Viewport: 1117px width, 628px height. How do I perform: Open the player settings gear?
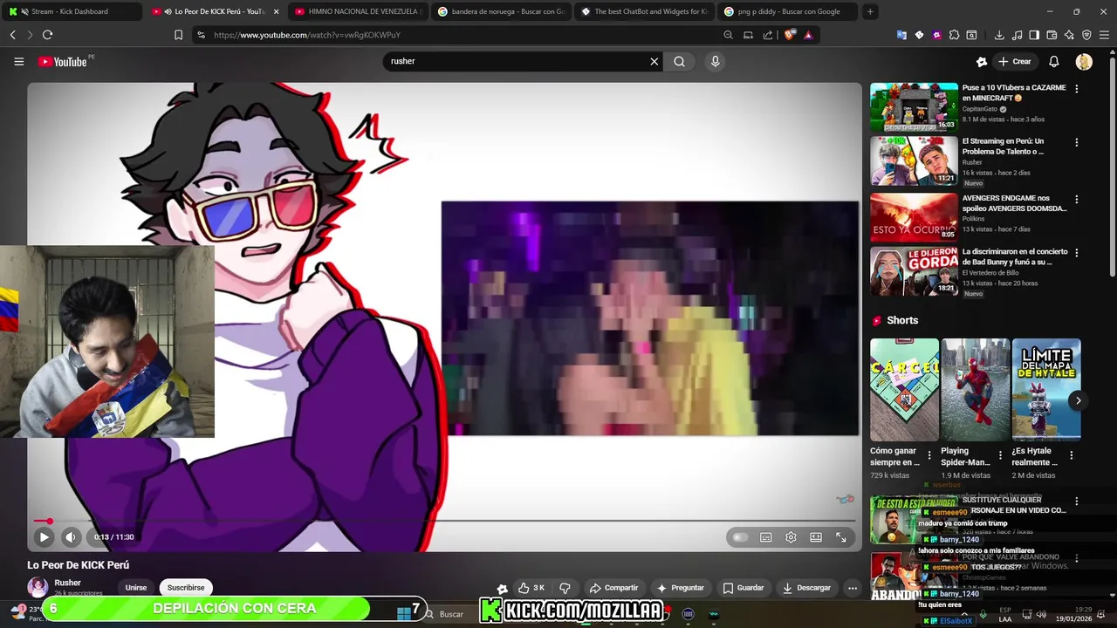(x=791, y=537)
